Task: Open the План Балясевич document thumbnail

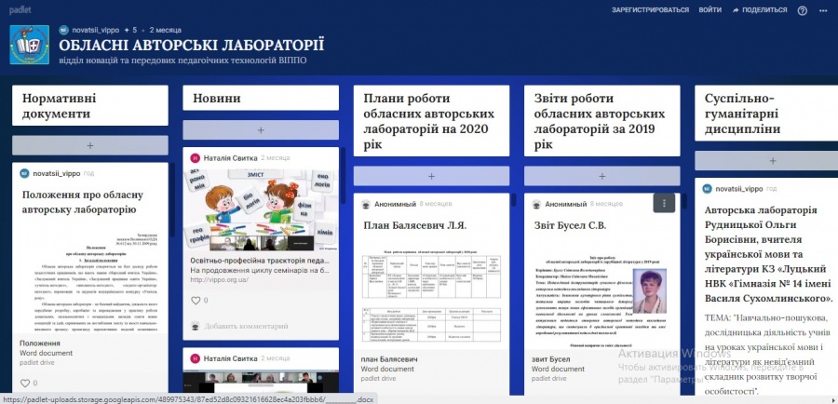Action: tap(431, 293)
